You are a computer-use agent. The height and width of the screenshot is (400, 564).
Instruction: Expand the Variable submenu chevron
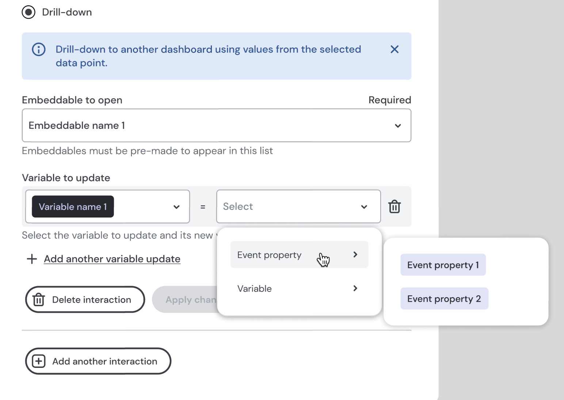(x=355, y=288)
